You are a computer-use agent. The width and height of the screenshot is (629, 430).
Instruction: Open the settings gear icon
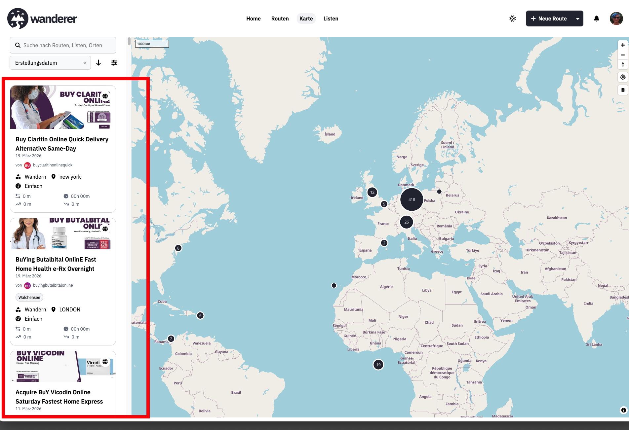tap(512, 18)
